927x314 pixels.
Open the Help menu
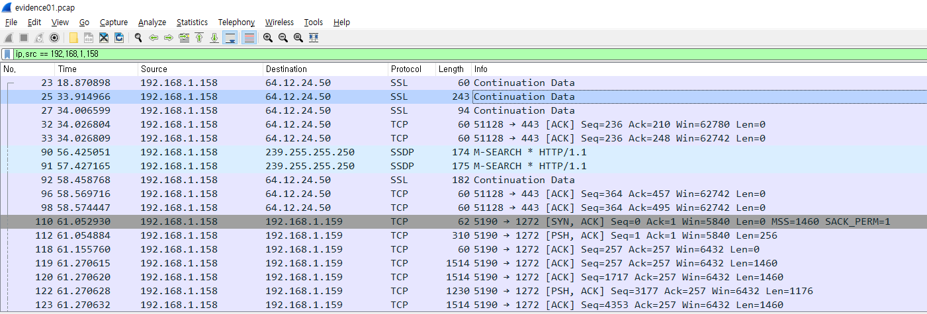click(x=341, y=22)
